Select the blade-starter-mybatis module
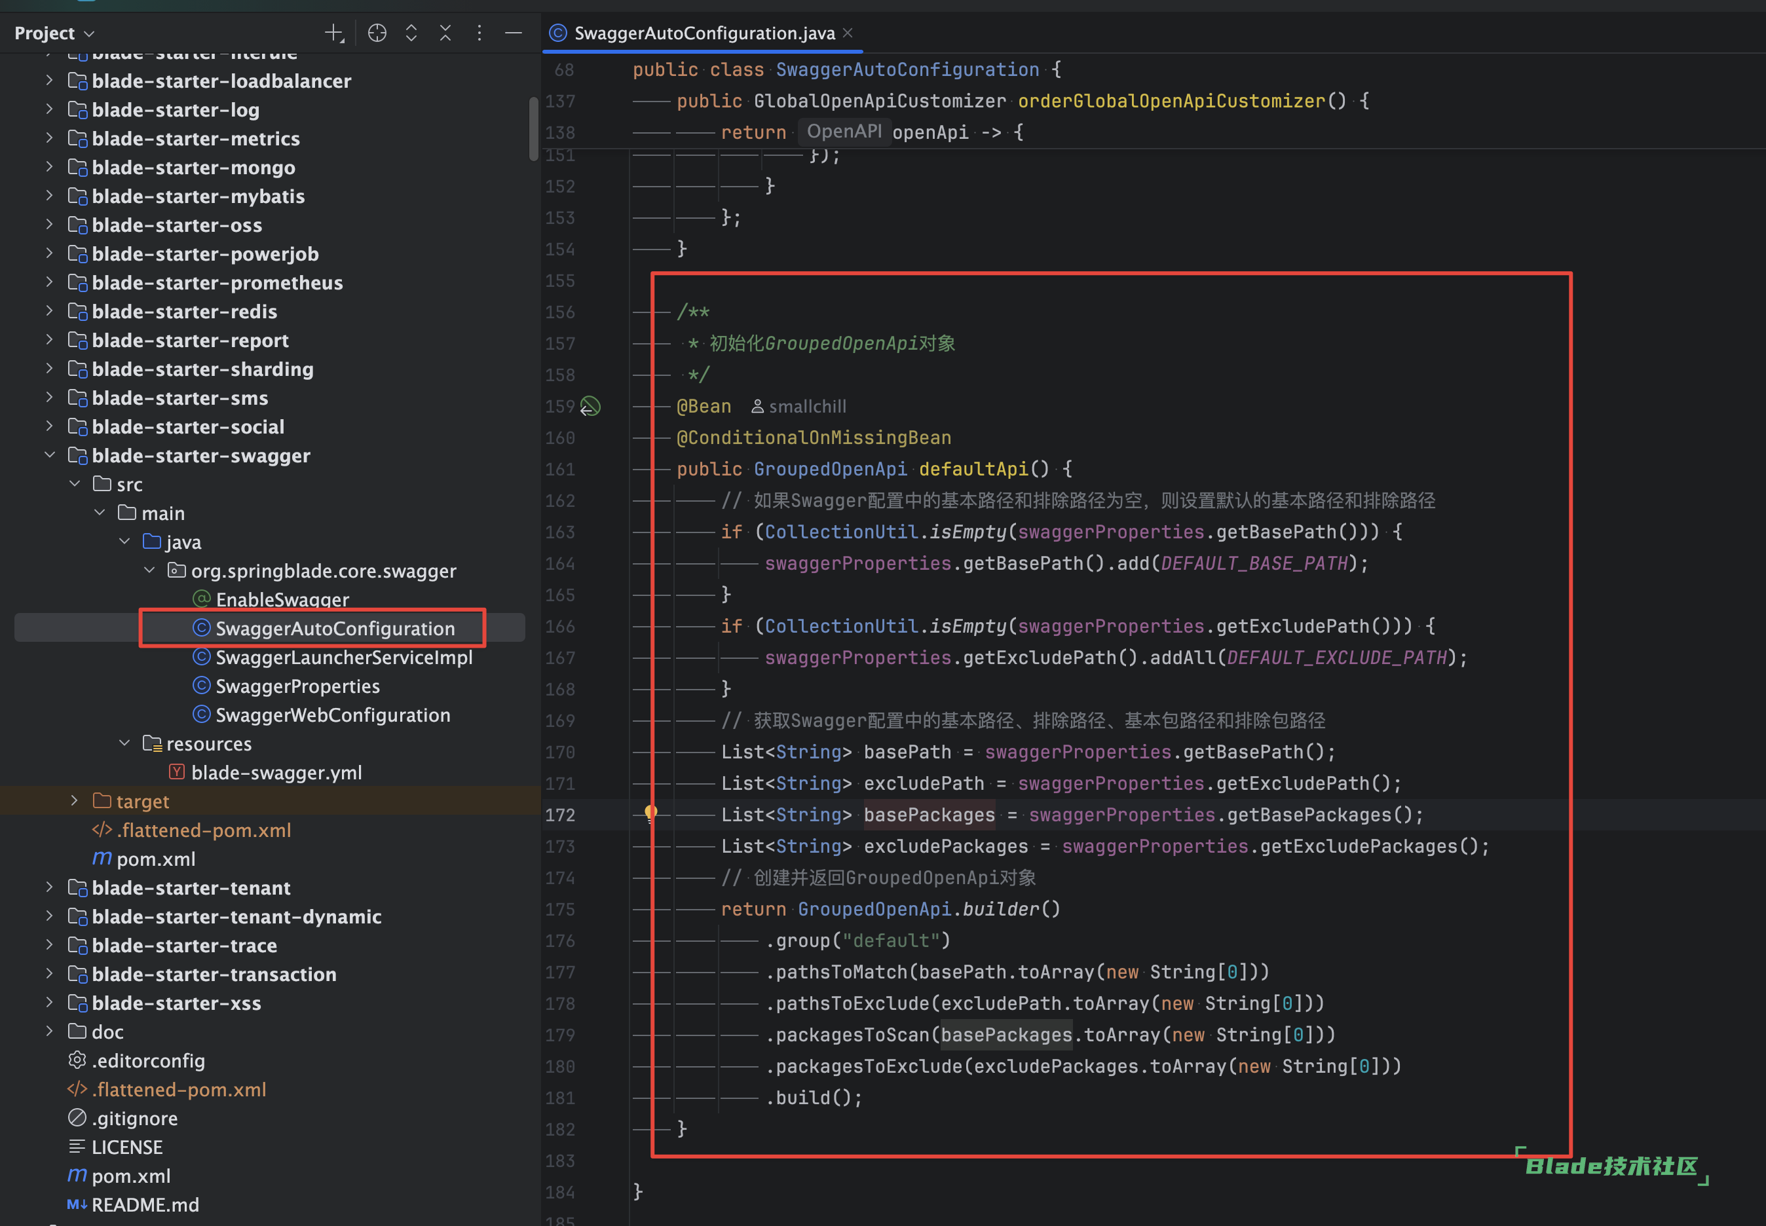This screenshot has width=1766, height=1226. 198,196
